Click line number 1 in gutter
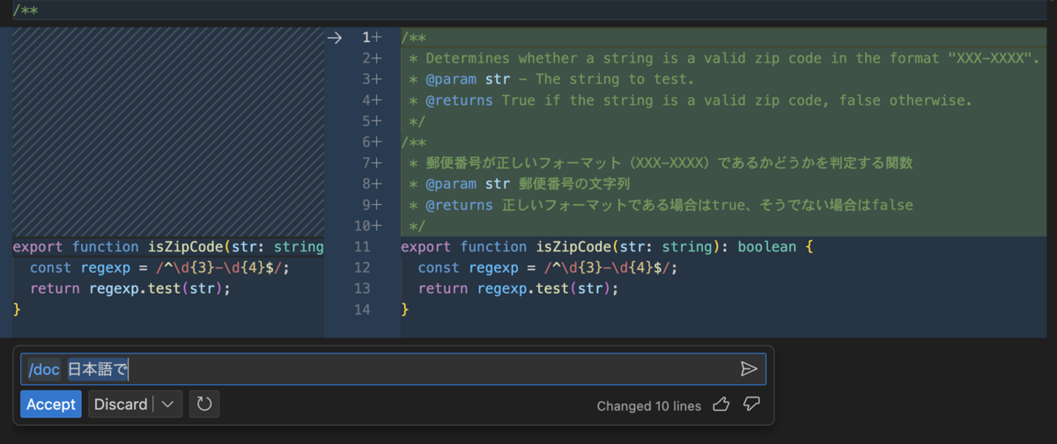The width and height of the screenshot is (1057, 444). click(x=367, y=37)
